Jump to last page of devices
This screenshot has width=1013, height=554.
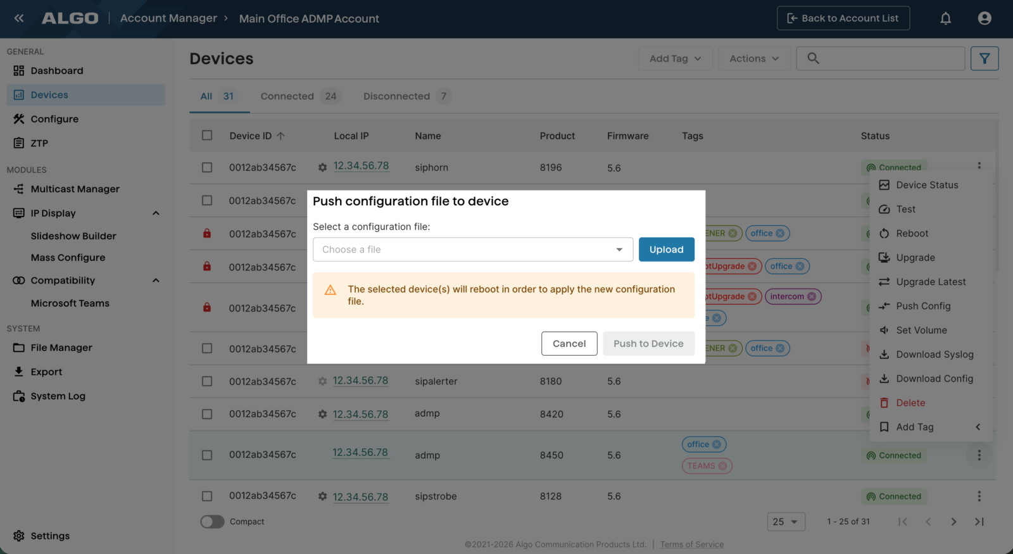tap(979, 522)
